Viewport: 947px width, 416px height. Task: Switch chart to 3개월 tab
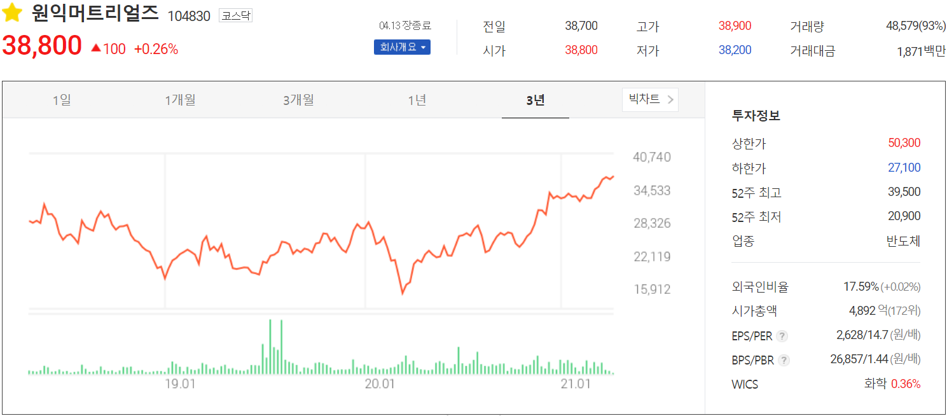298,100
